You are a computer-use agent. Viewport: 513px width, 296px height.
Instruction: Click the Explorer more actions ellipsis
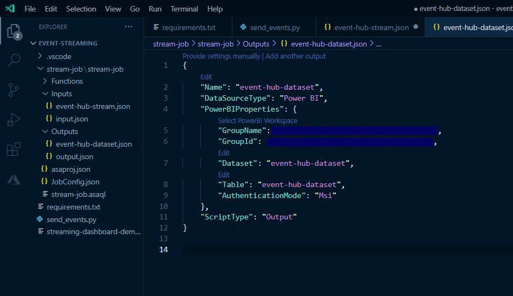pyautogui.click(x=128, y=26)
